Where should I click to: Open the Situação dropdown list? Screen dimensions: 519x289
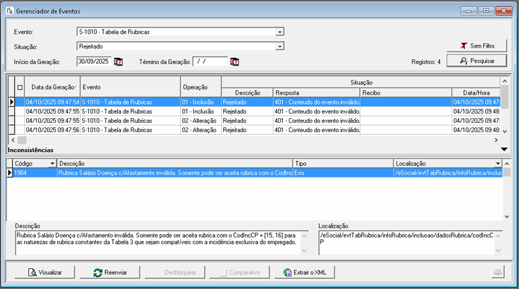point(280,46)
